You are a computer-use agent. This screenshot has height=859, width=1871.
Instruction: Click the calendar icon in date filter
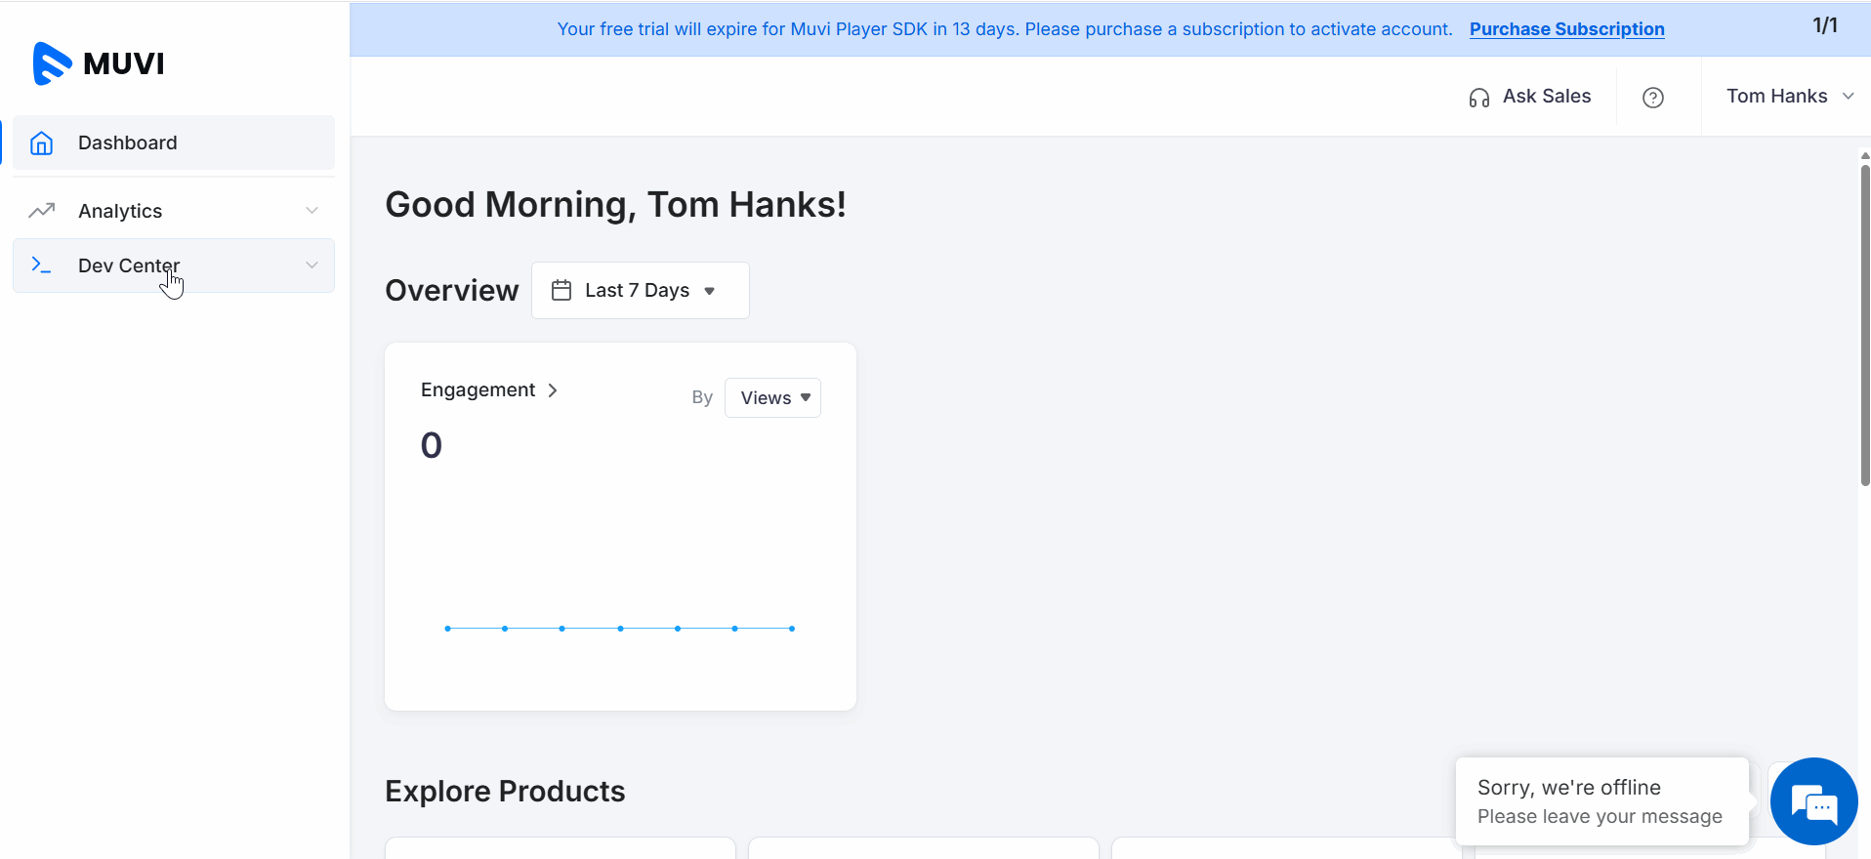[x=561, y=290]
